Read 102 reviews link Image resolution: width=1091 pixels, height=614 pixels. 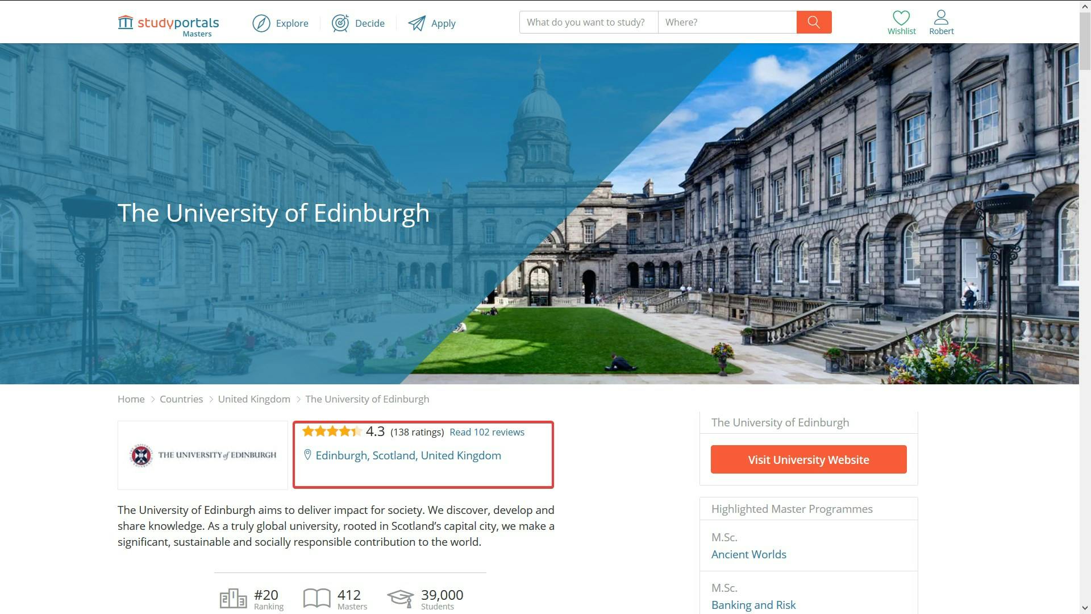487,432
